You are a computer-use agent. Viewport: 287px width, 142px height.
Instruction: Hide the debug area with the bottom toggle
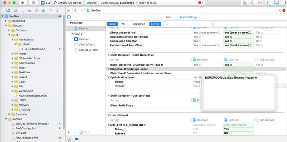tap(69, 139)
